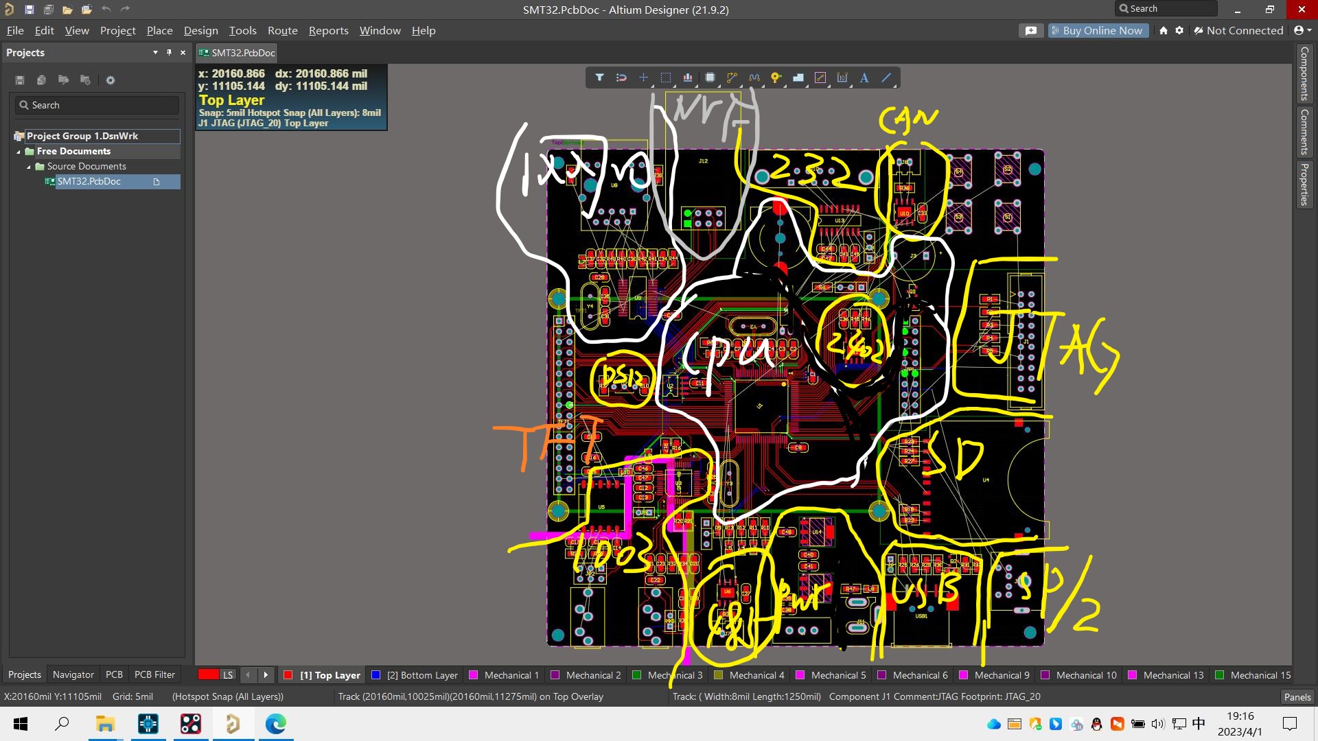Click Mechanical 1 magenta color swatch
The height and width of the screenshot is (741, 1318).
473,675
